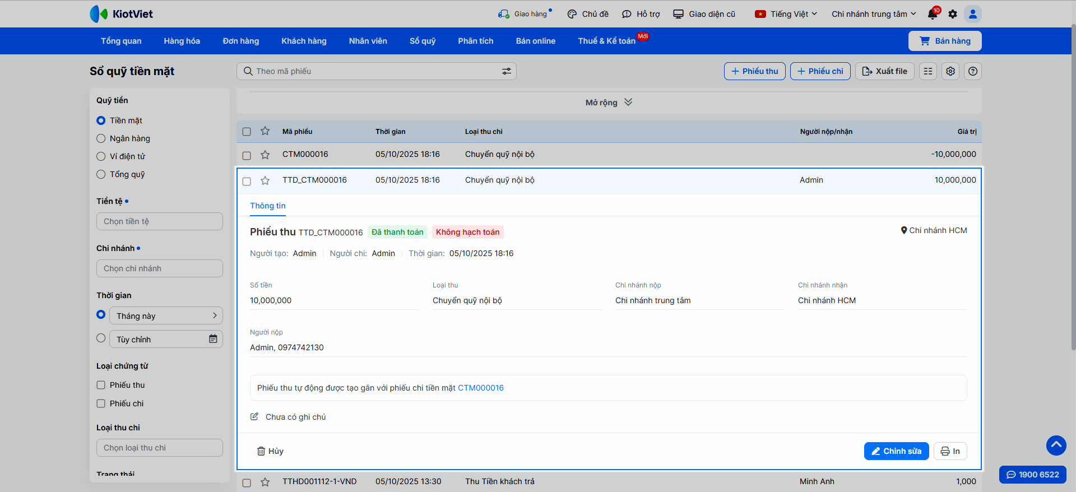
Task: Check the Phiếu thu document type
Action: click(101, 385)
